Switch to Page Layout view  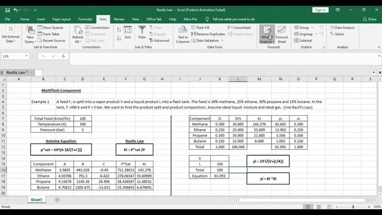319,207
